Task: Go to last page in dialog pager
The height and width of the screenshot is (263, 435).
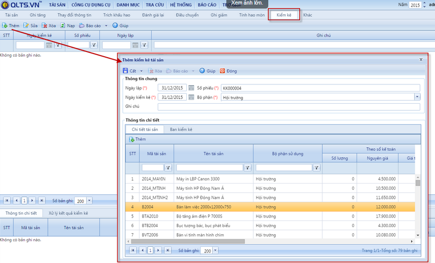Action: coord(168,250)
